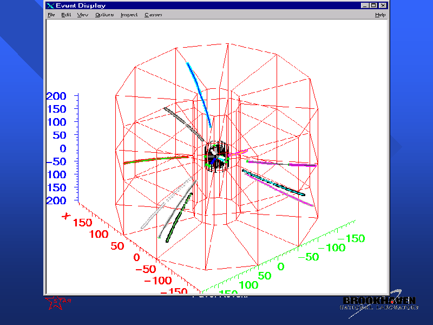433x325 pixels.
Task: Close the Event Display window
Action: (383, 5)
